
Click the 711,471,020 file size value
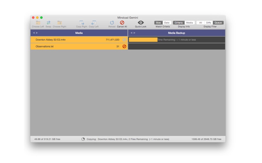[112, 40]
